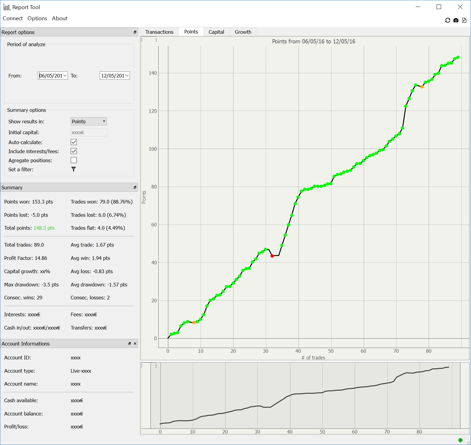Click the refresh report icon

click(448, 20)
